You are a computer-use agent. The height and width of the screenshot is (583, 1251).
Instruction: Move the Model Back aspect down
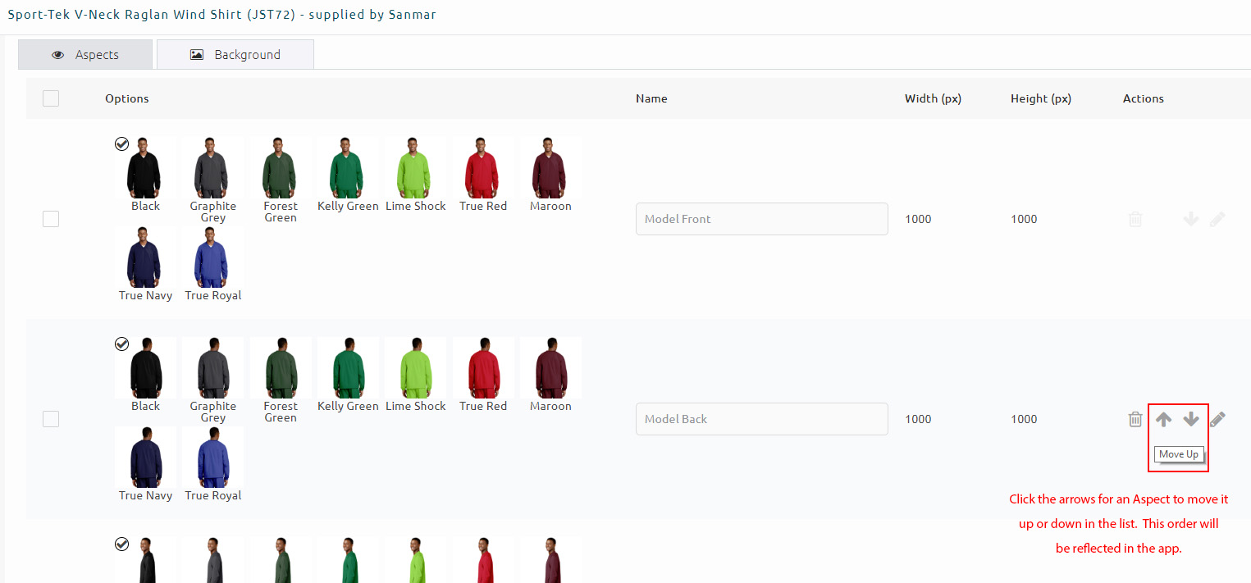(1191, 419)
